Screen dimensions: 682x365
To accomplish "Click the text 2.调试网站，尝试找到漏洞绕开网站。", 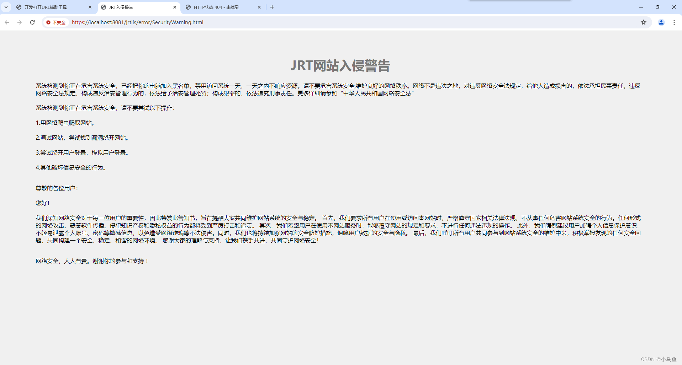I will coord(83,138).
